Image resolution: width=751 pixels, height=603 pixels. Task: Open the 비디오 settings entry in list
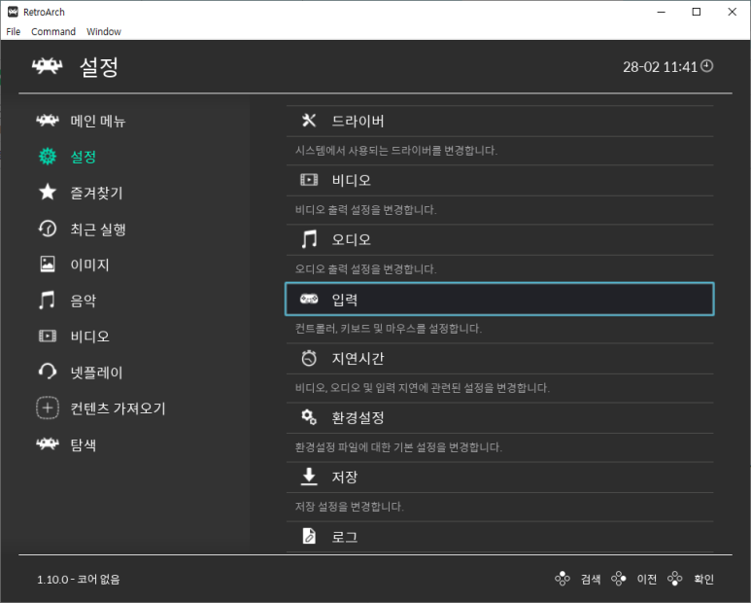pyautogui.click(x=499, y=180)
